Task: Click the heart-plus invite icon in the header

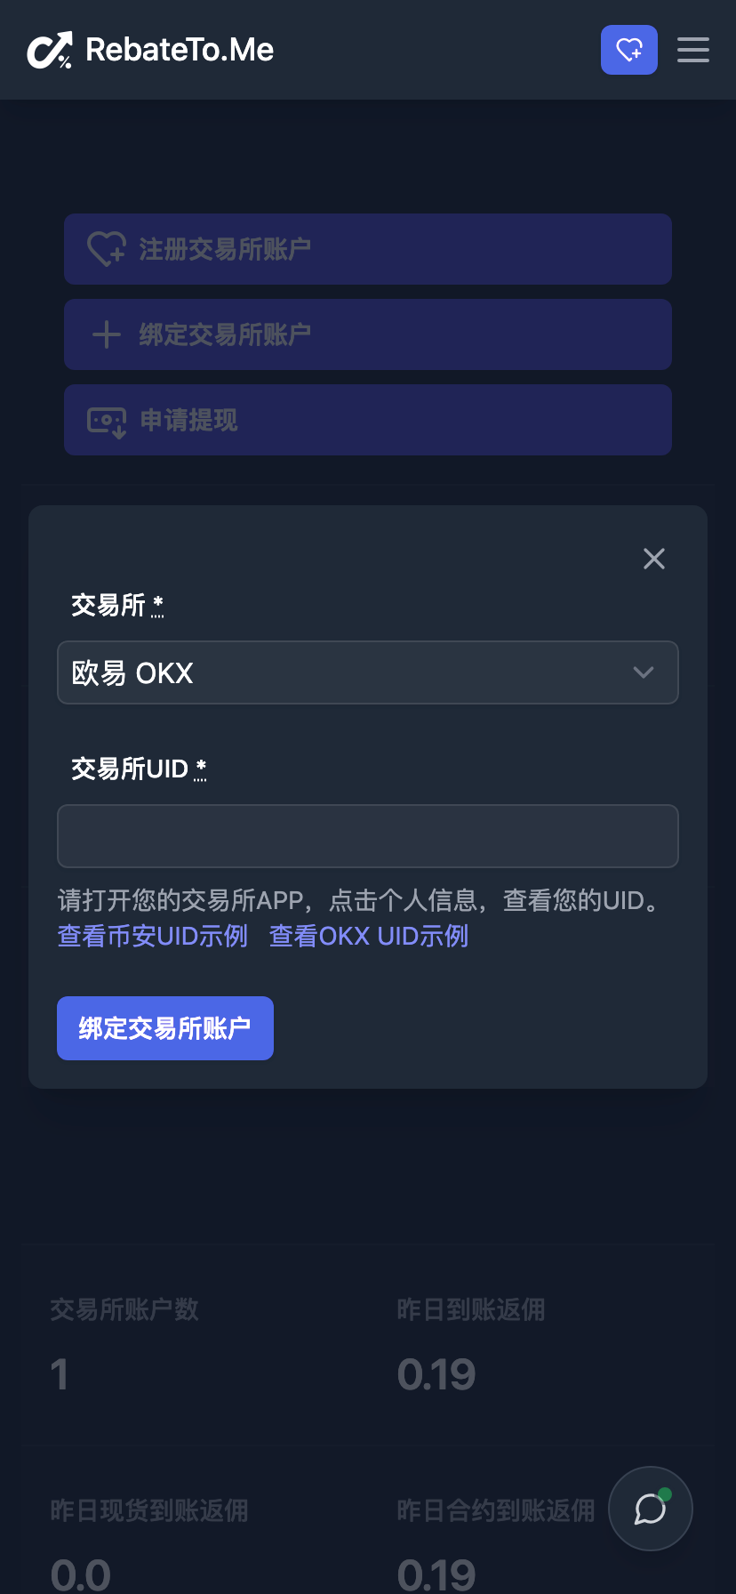Action: (629, 50)
